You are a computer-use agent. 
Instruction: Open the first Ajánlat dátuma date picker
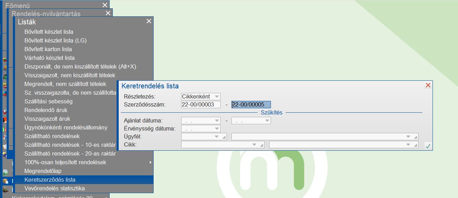click(x=217, y=121)
